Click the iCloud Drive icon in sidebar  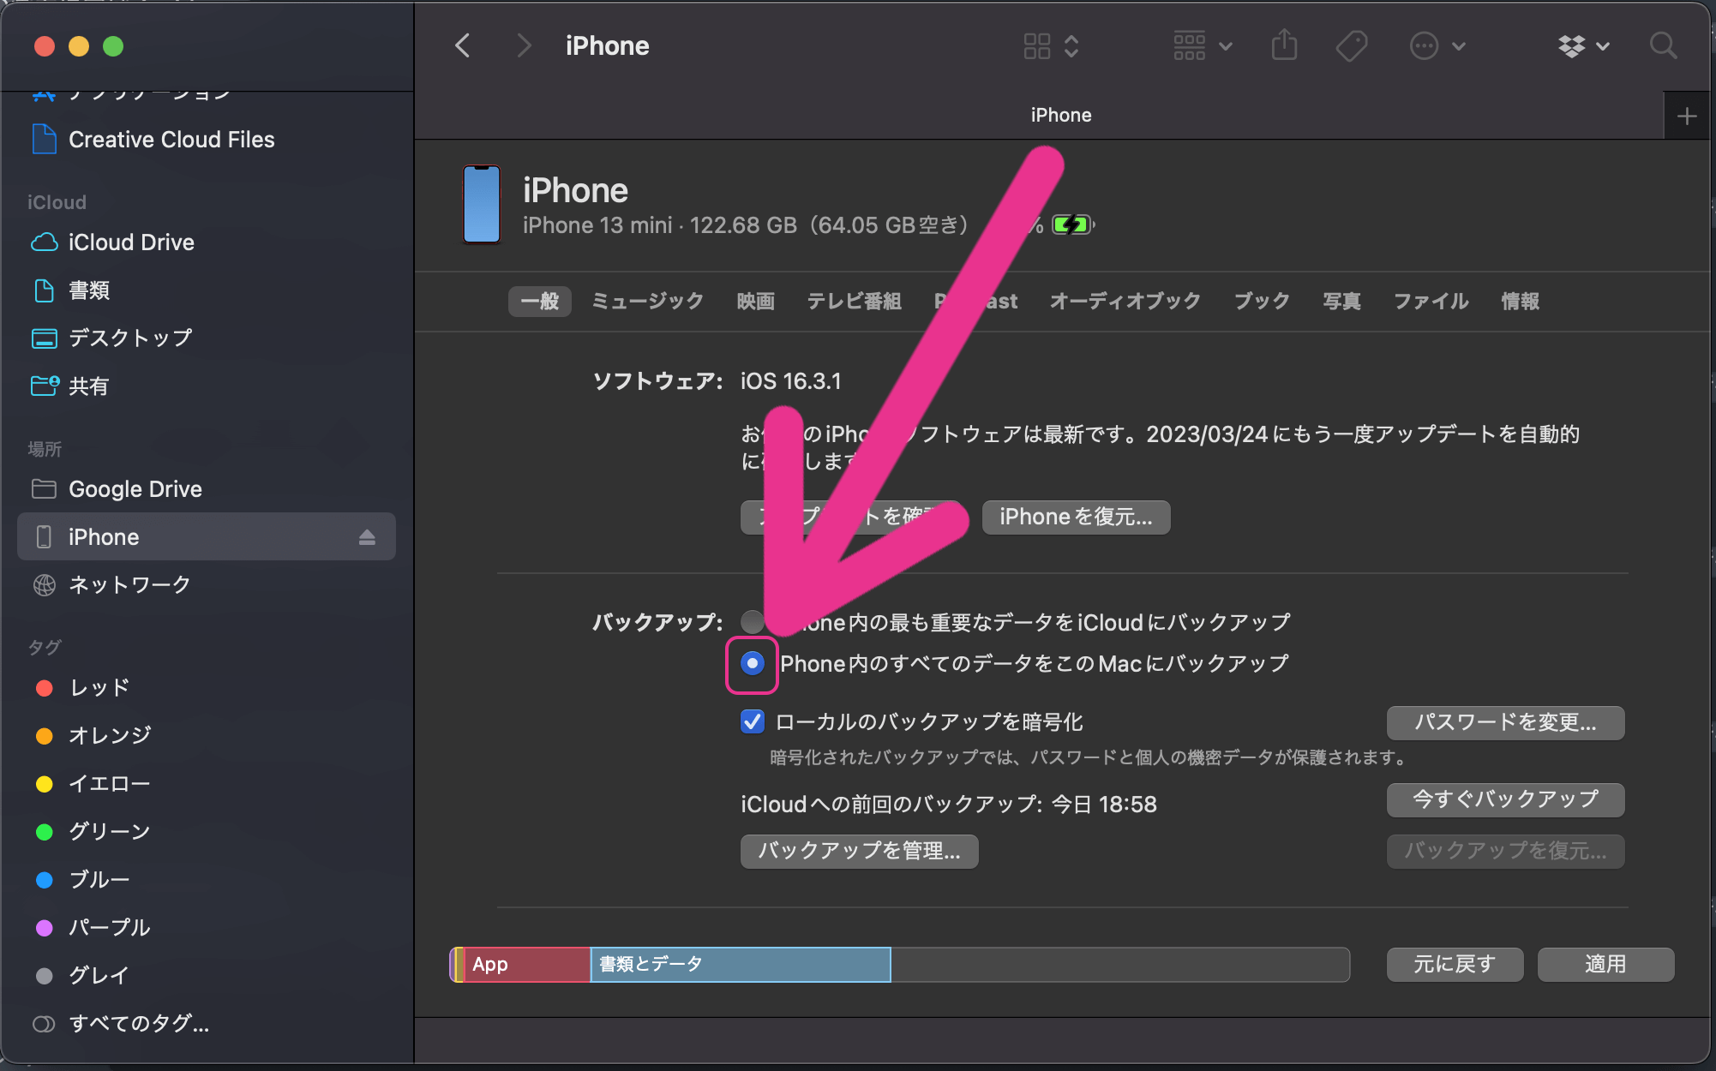coord(43,242)
